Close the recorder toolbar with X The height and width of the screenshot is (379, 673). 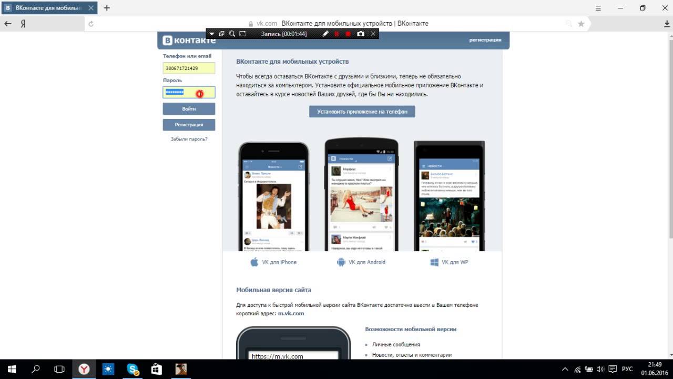coord(373,34)
